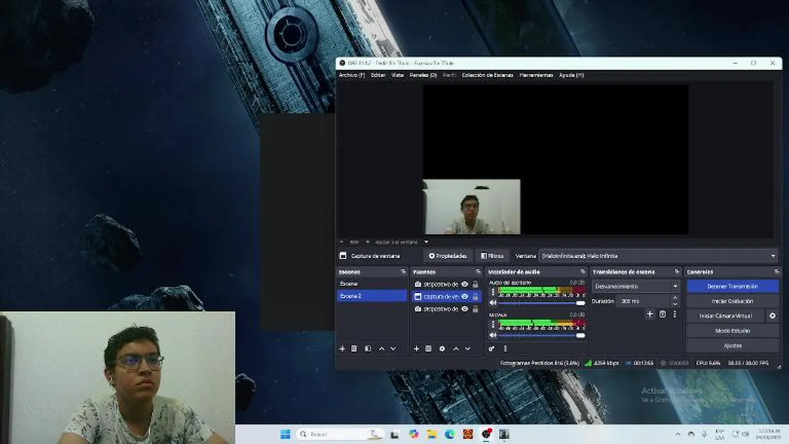Image resolution: width=789 pixels, height=444 pixels.
Task: Undock the Escenas panel via header icon
Action: click(403, 272)
